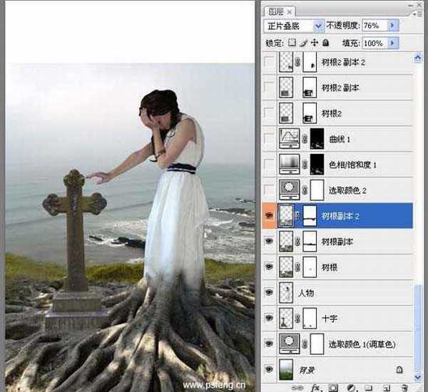428x392 pixels.
Task: Select the 曲线 1 layer name
Action: [x=340, y=139]
